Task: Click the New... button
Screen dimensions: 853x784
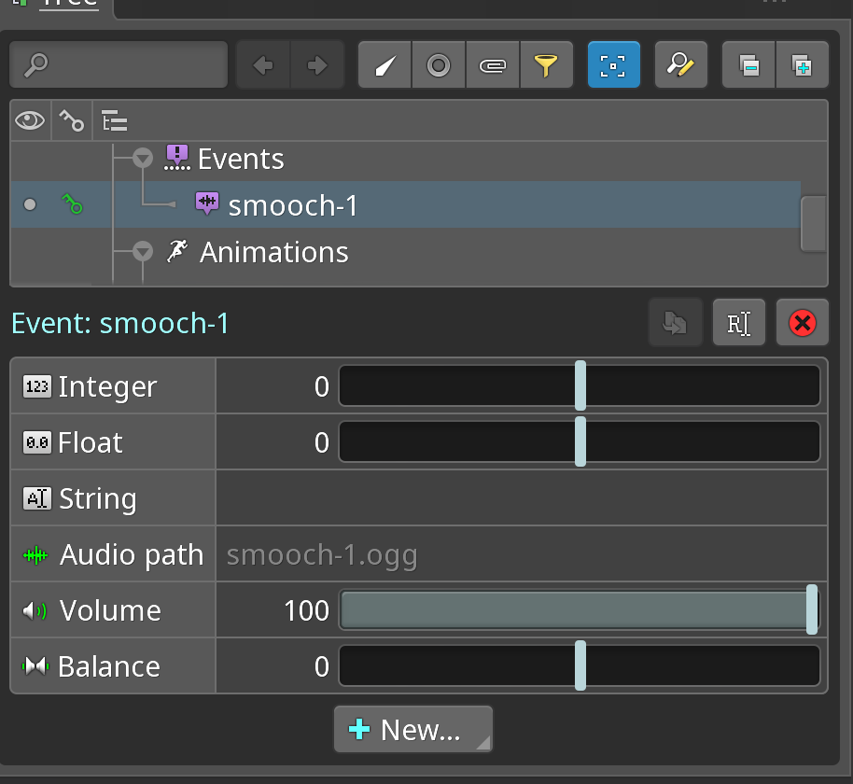Action: [406, 729]
